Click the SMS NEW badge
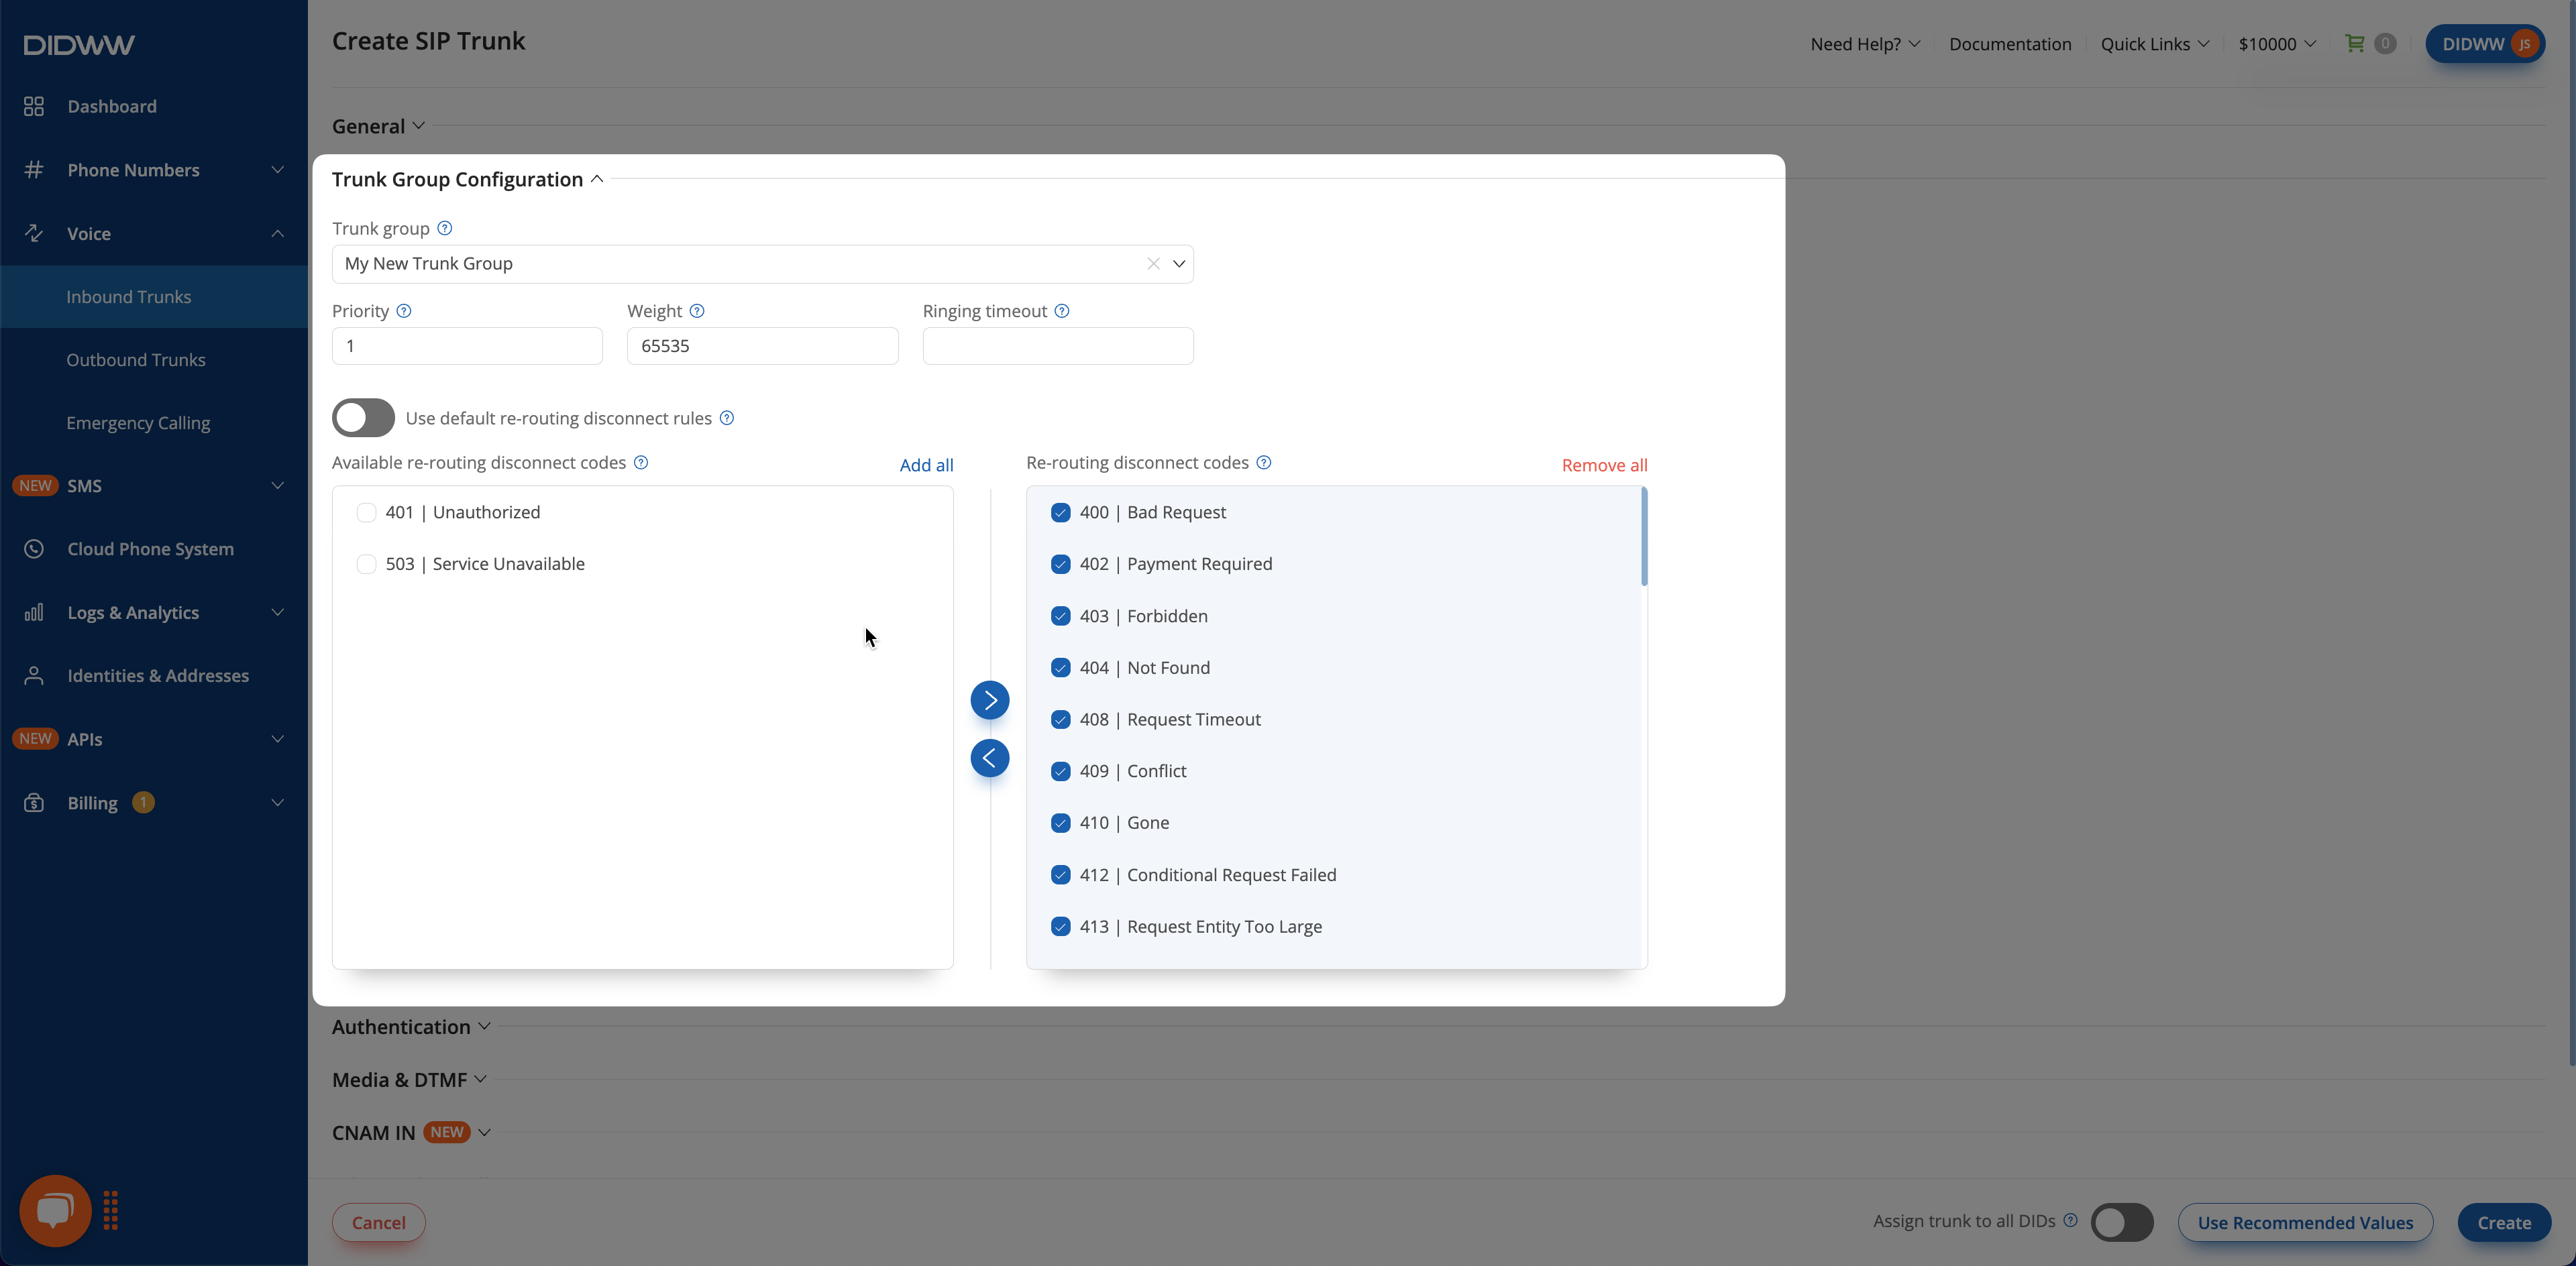Screen dimensions: 2576x1266 click(x=35, y=485)
